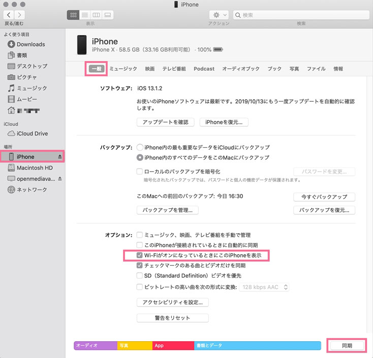The height and width of the screenshot is (358, 373).
Task: Switch to the Podcast tab
Action: click(204, 69)
